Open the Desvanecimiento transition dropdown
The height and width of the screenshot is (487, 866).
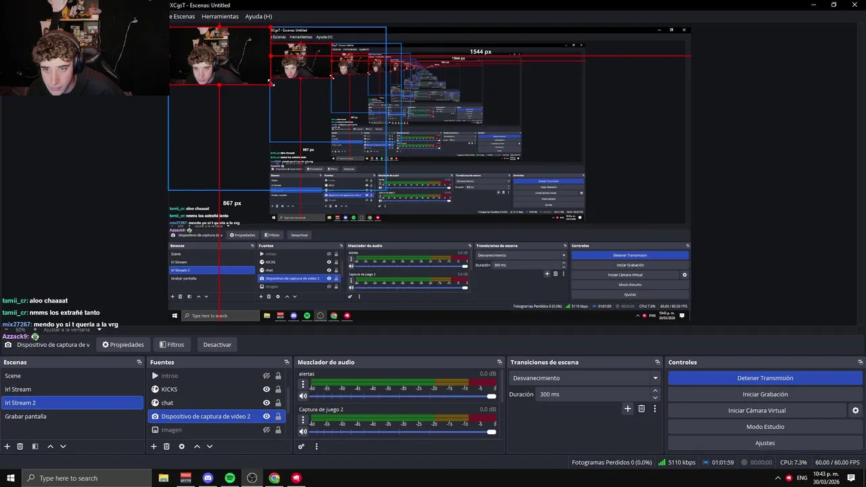click(x=585, y=378)
